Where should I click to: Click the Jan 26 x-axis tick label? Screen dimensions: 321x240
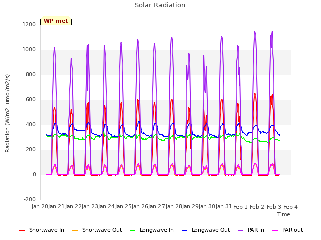click(140, 207)
